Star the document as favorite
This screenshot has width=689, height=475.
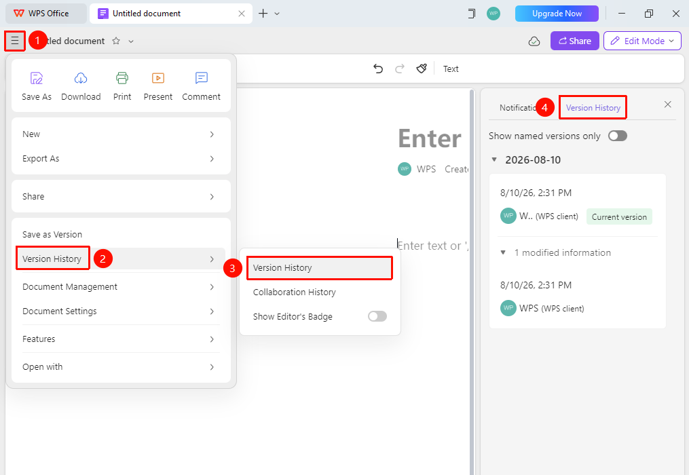tap(116, 41)
